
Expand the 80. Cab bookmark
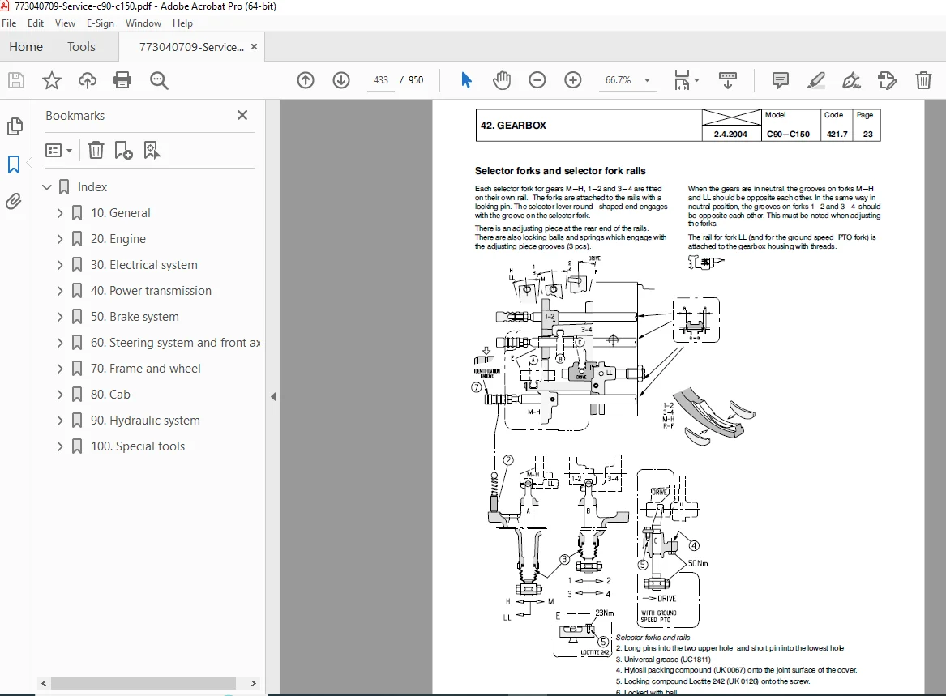coord(60,395)
